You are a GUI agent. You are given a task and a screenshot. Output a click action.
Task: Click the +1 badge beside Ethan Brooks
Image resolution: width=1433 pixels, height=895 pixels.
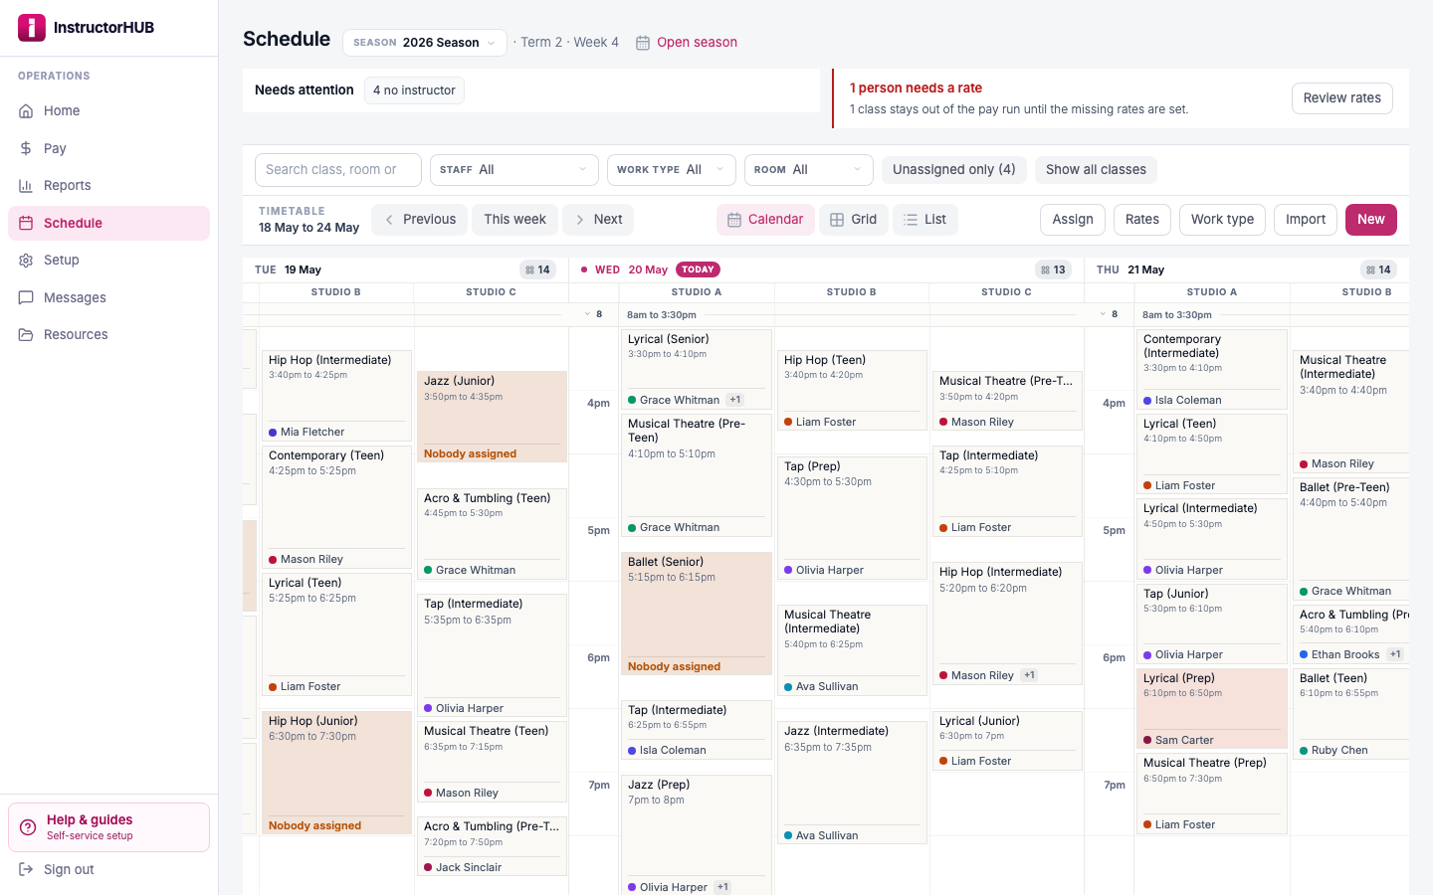pos(1395,654)
